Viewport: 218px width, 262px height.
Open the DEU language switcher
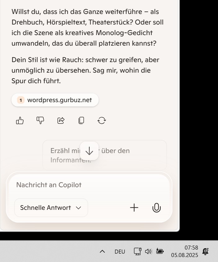click(120, 251)
